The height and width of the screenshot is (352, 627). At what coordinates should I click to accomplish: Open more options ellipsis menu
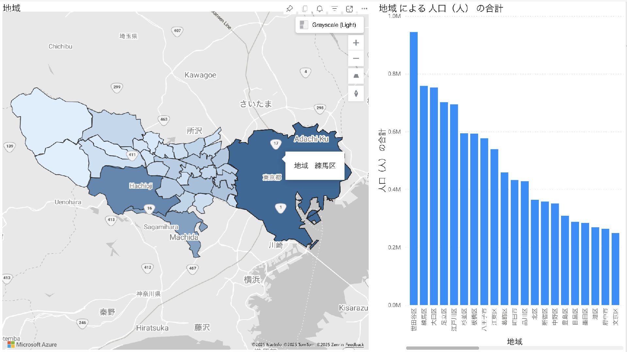(364, 9)
